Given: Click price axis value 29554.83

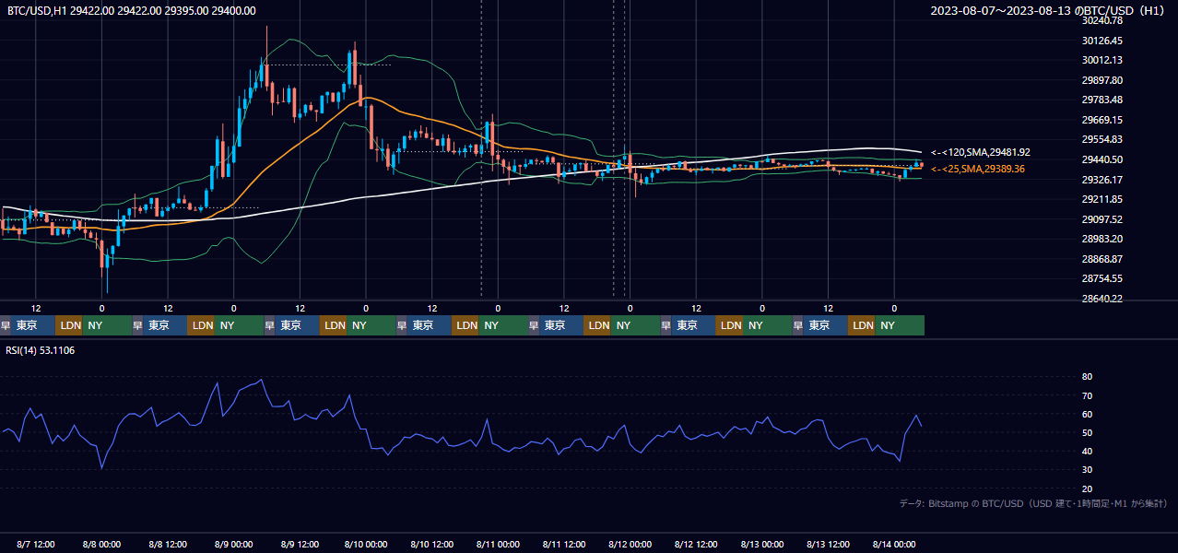Looking at the screenshot, I should (1101, 139).
